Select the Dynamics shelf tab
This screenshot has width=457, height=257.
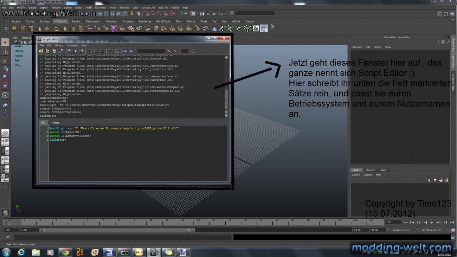128,21
